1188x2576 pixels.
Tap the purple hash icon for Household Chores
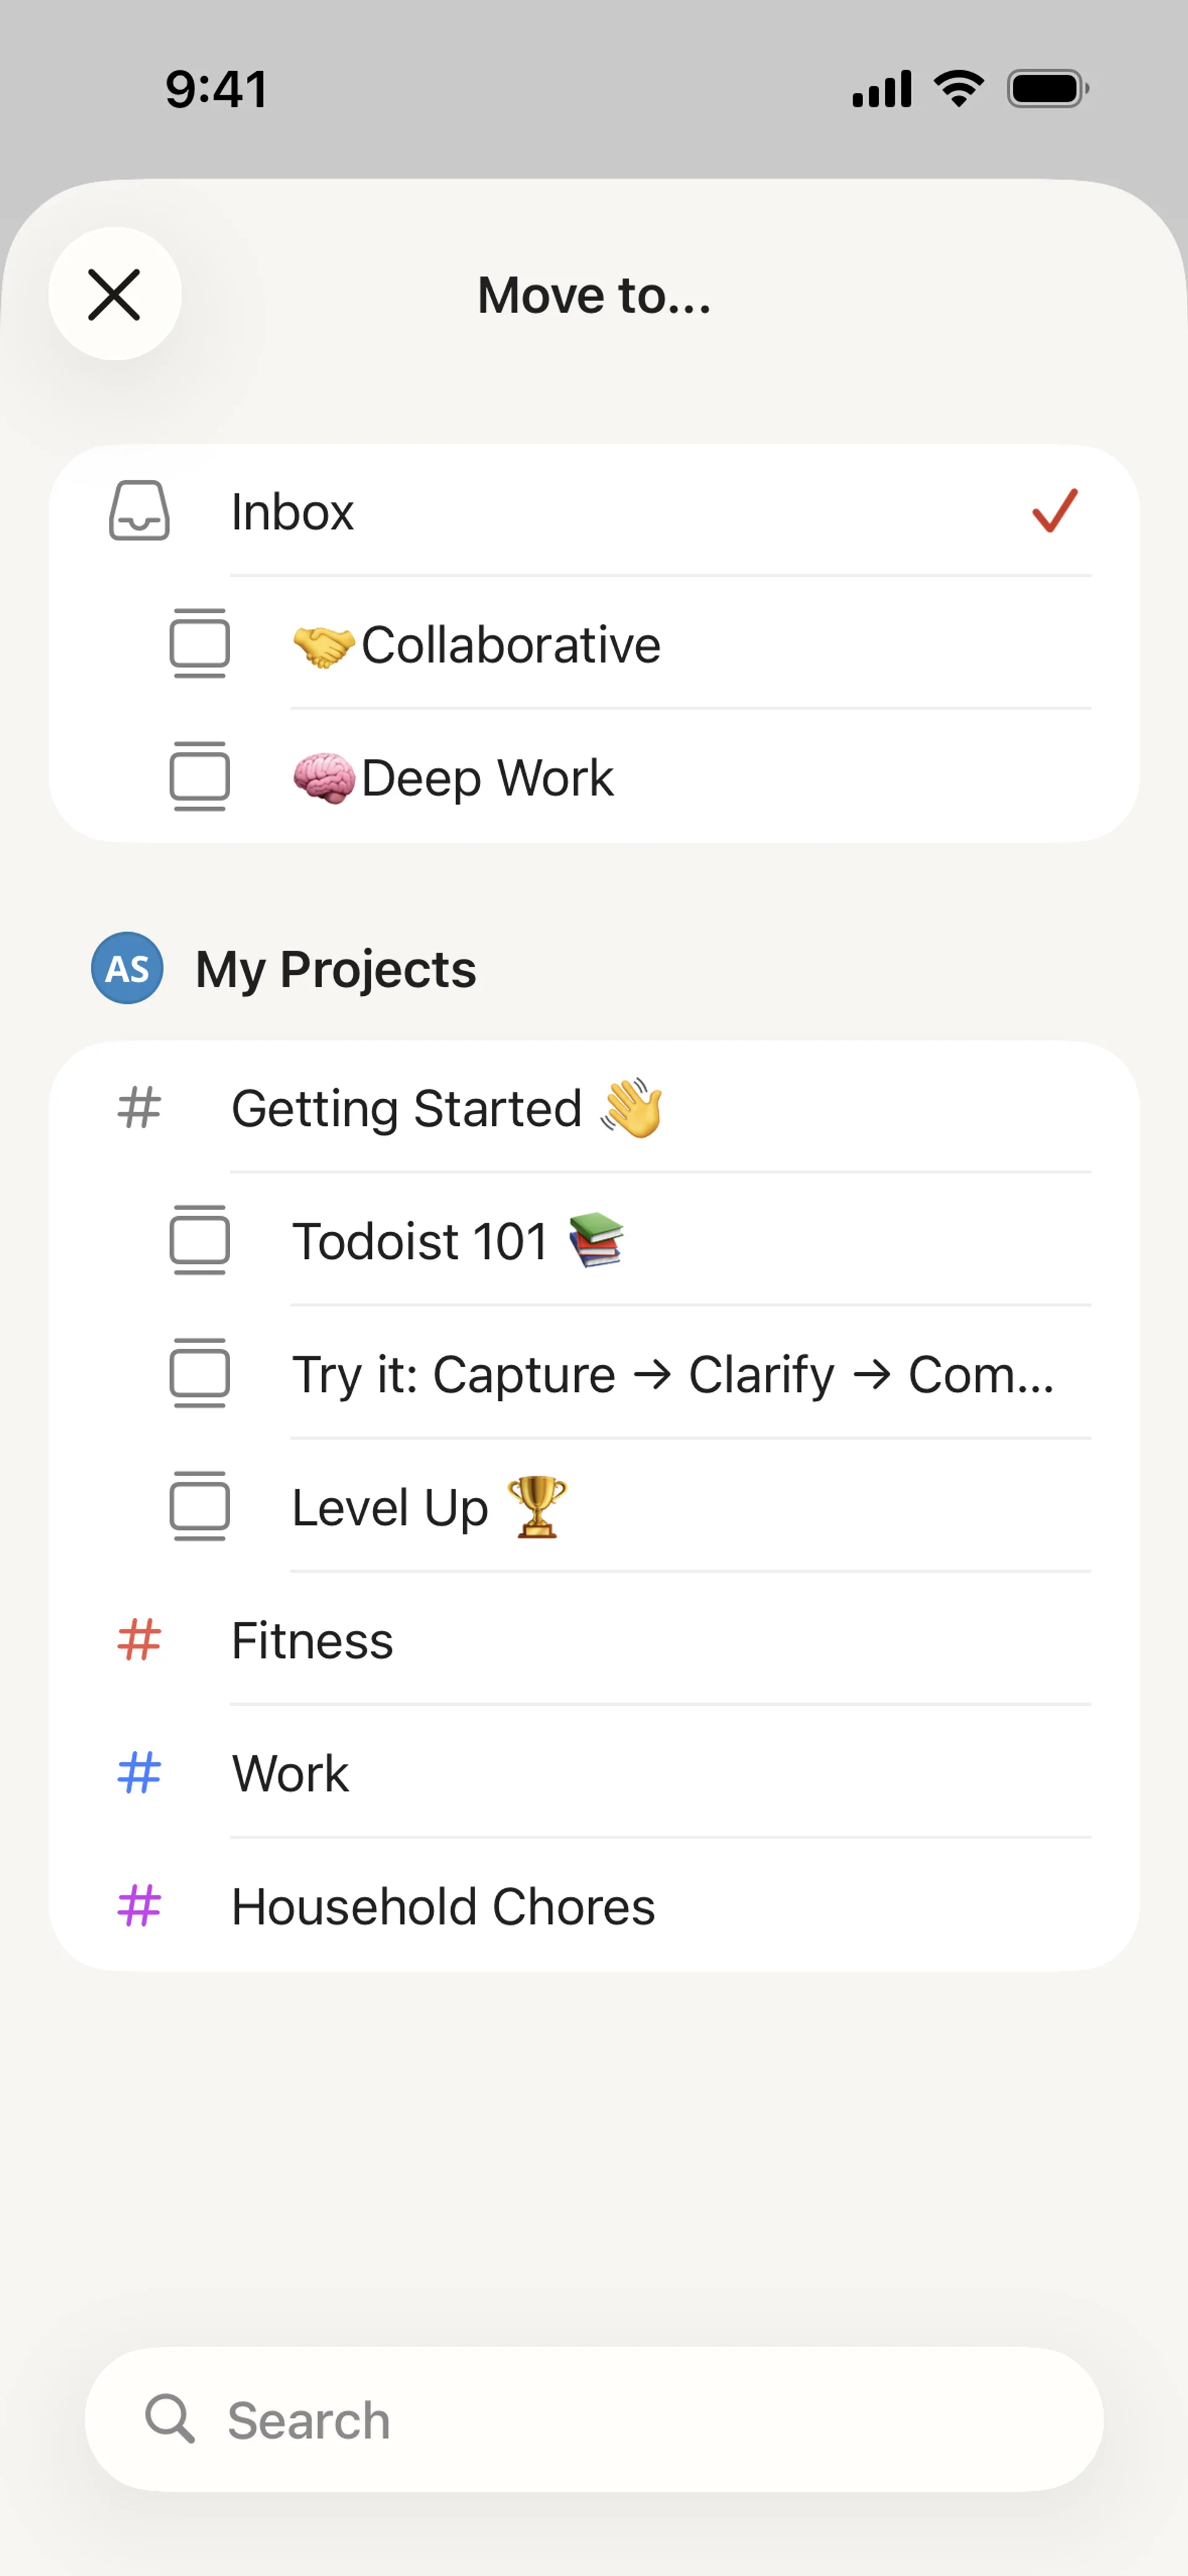(x=139, y=1906)
